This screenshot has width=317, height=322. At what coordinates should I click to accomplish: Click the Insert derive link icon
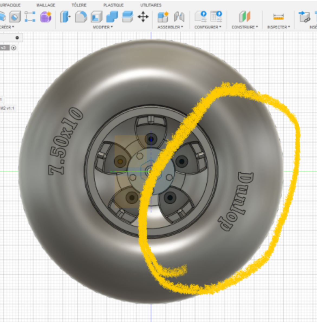point(305,17)
